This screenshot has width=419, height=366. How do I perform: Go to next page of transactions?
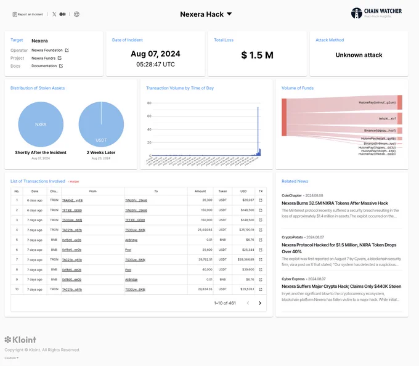[x=260, y=303]
